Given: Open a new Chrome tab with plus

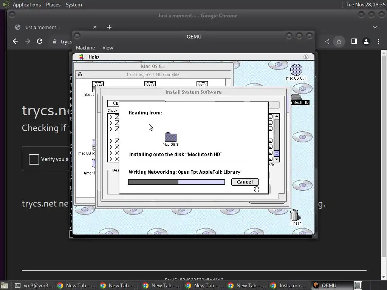Looking at the screenshot, I should 109,27.
